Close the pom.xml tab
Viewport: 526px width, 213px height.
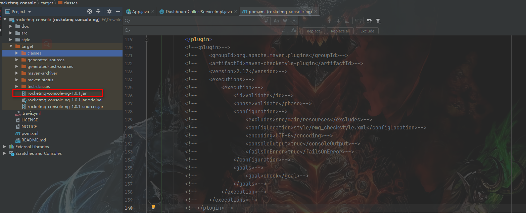click(316, 12)
